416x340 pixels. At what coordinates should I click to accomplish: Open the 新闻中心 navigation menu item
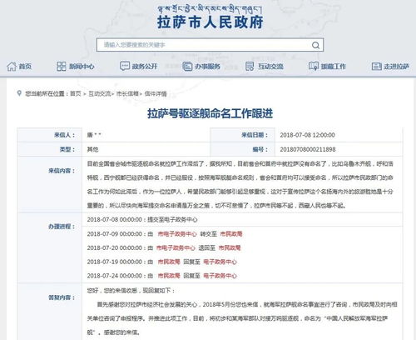click(x=76, y=67)
